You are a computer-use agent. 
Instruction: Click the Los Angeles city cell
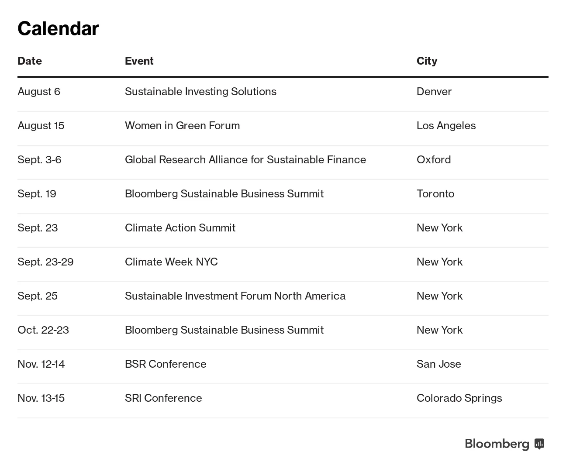tap(446, 125)
